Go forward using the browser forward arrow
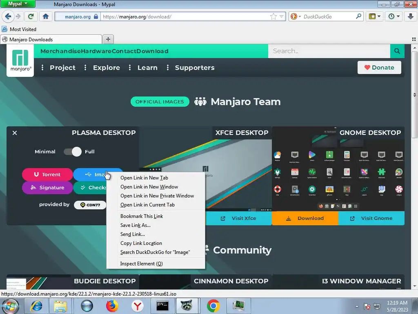Screen dimensions: 418x314 (18, 16)
